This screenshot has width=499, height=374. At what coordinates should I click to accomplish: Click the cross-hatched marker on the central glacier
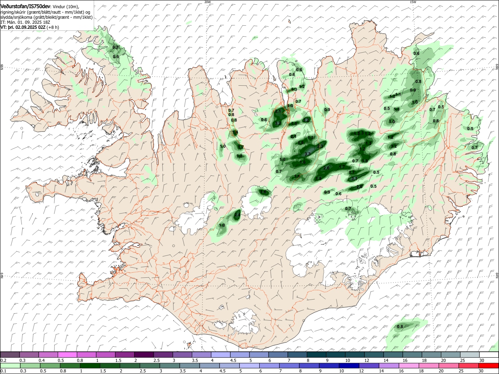(x=317, y=219)
